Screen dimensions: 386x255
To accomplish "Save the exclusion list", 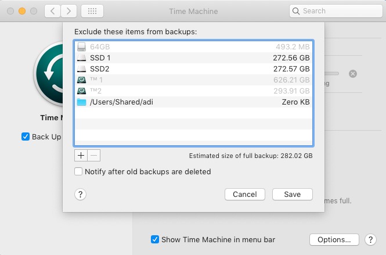I will 293,195.
